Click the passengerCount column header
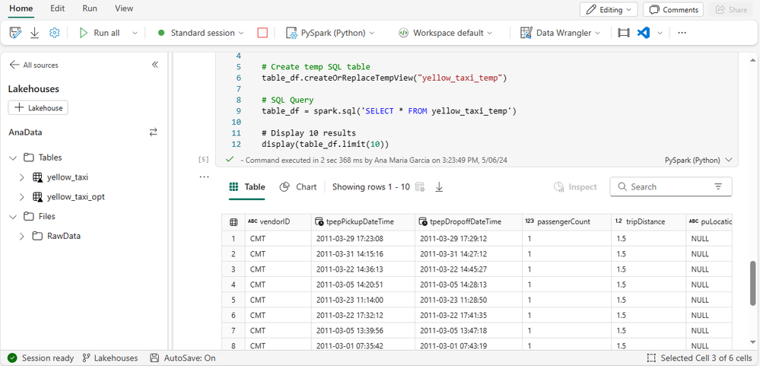Screen dimensions: 760x366 coord(567,222)
